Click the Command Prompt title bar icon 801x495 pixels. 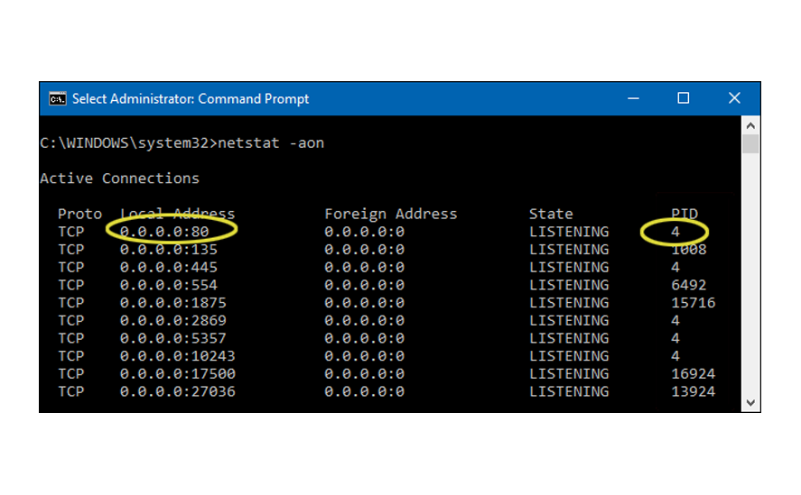click(x=57, y=98)
